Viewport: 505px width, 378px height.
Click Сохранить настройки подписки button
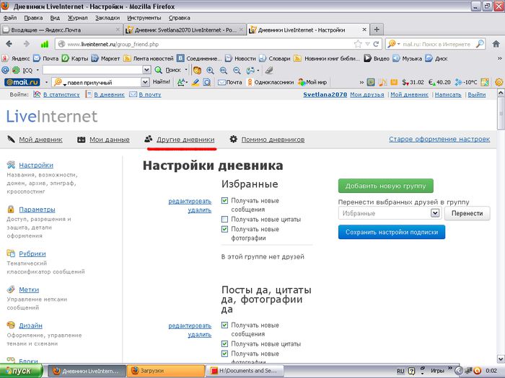point(391,232)
